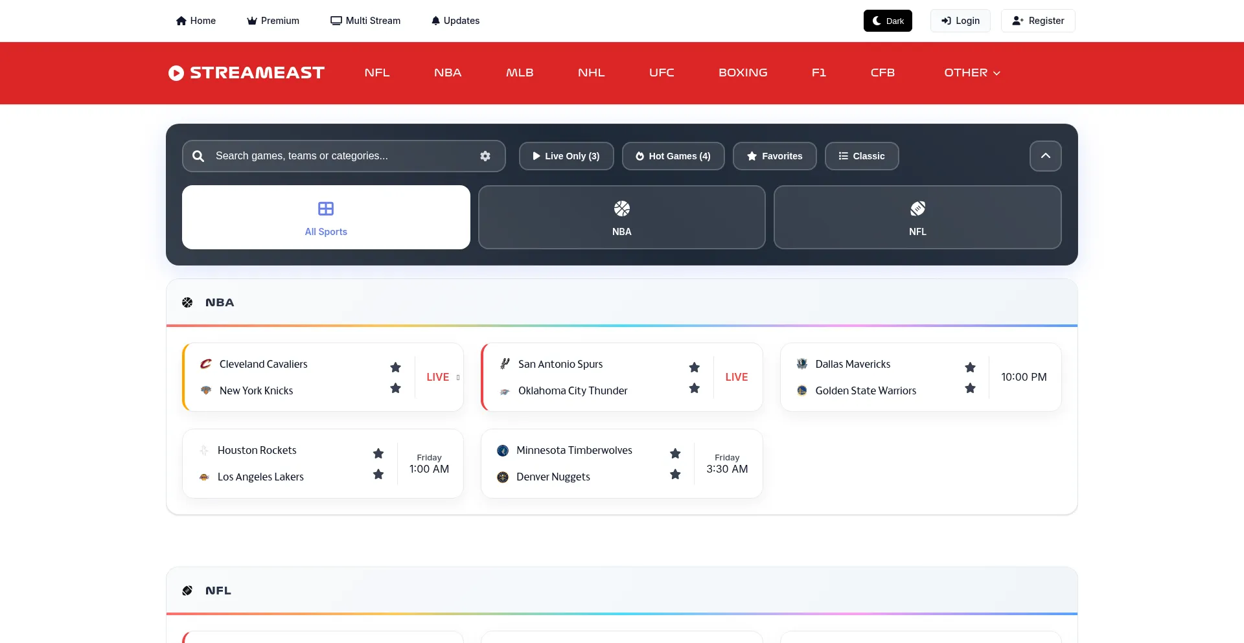The image size is (1244, 643).
Task: Collapse the filter panel with chevron
Action: [x=1045, y=156]
